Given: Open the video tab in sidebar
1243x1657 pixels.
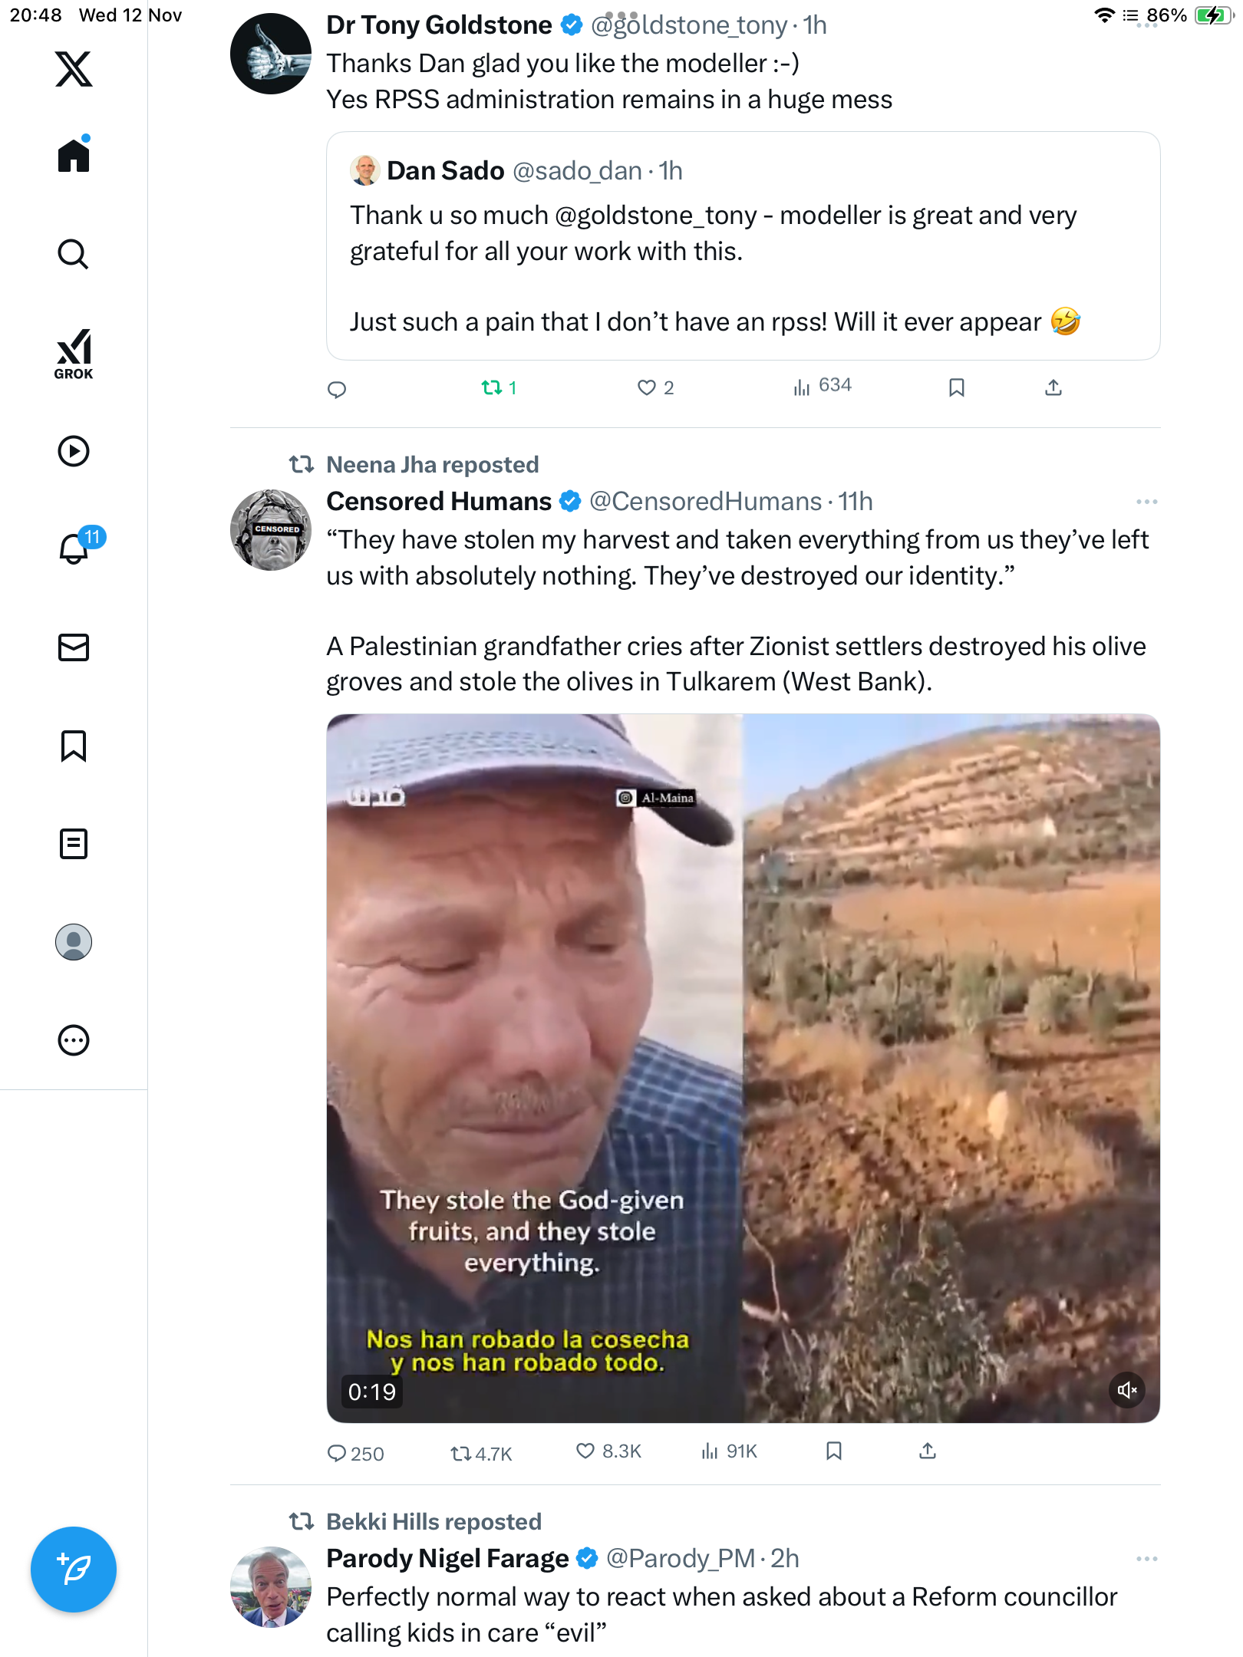Looking at the screenshot, I should click(x=74, y=451).
